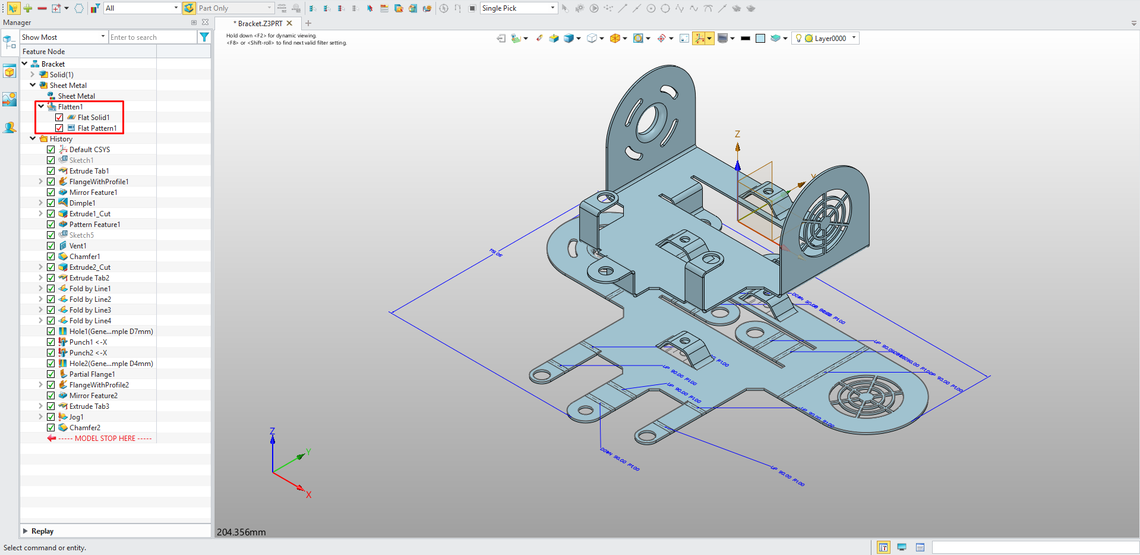This screenshot has height=555, width=1140.
Task: Click the box-with-up-arrow icon in view toolbar
Action: coord(554,39)
